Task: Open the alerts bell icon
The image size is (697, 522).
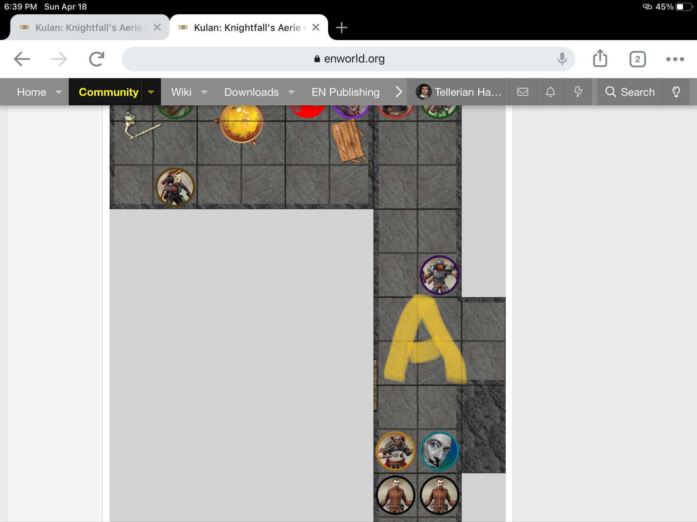Action: click(x=550, y=92)
